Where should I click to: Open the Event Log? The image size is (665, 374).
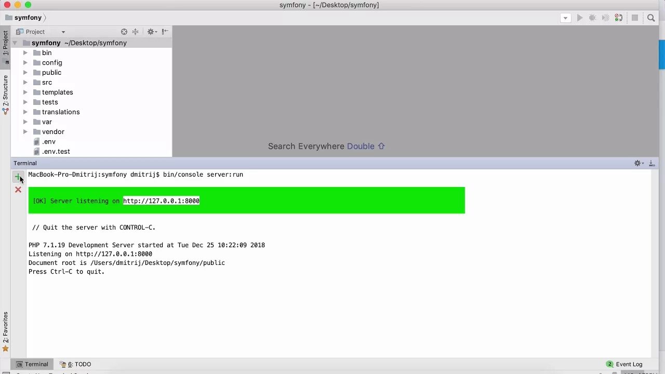tap(624, 364)
